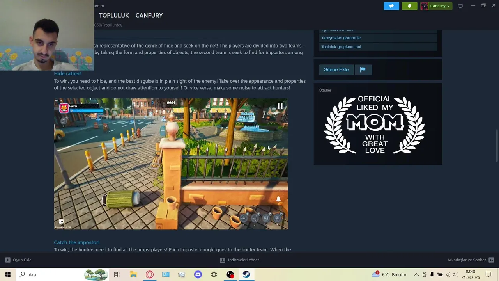Open OBS Studio from taskbar

230,274
